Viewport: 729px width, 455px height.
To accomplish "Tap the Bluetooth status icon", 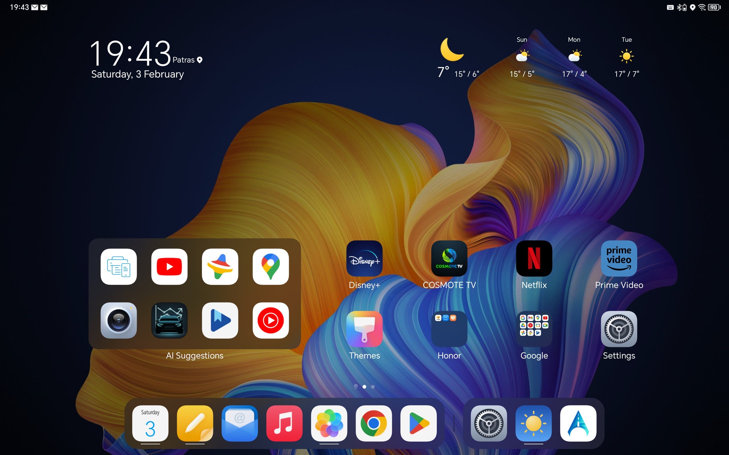I will pos(682,7).
